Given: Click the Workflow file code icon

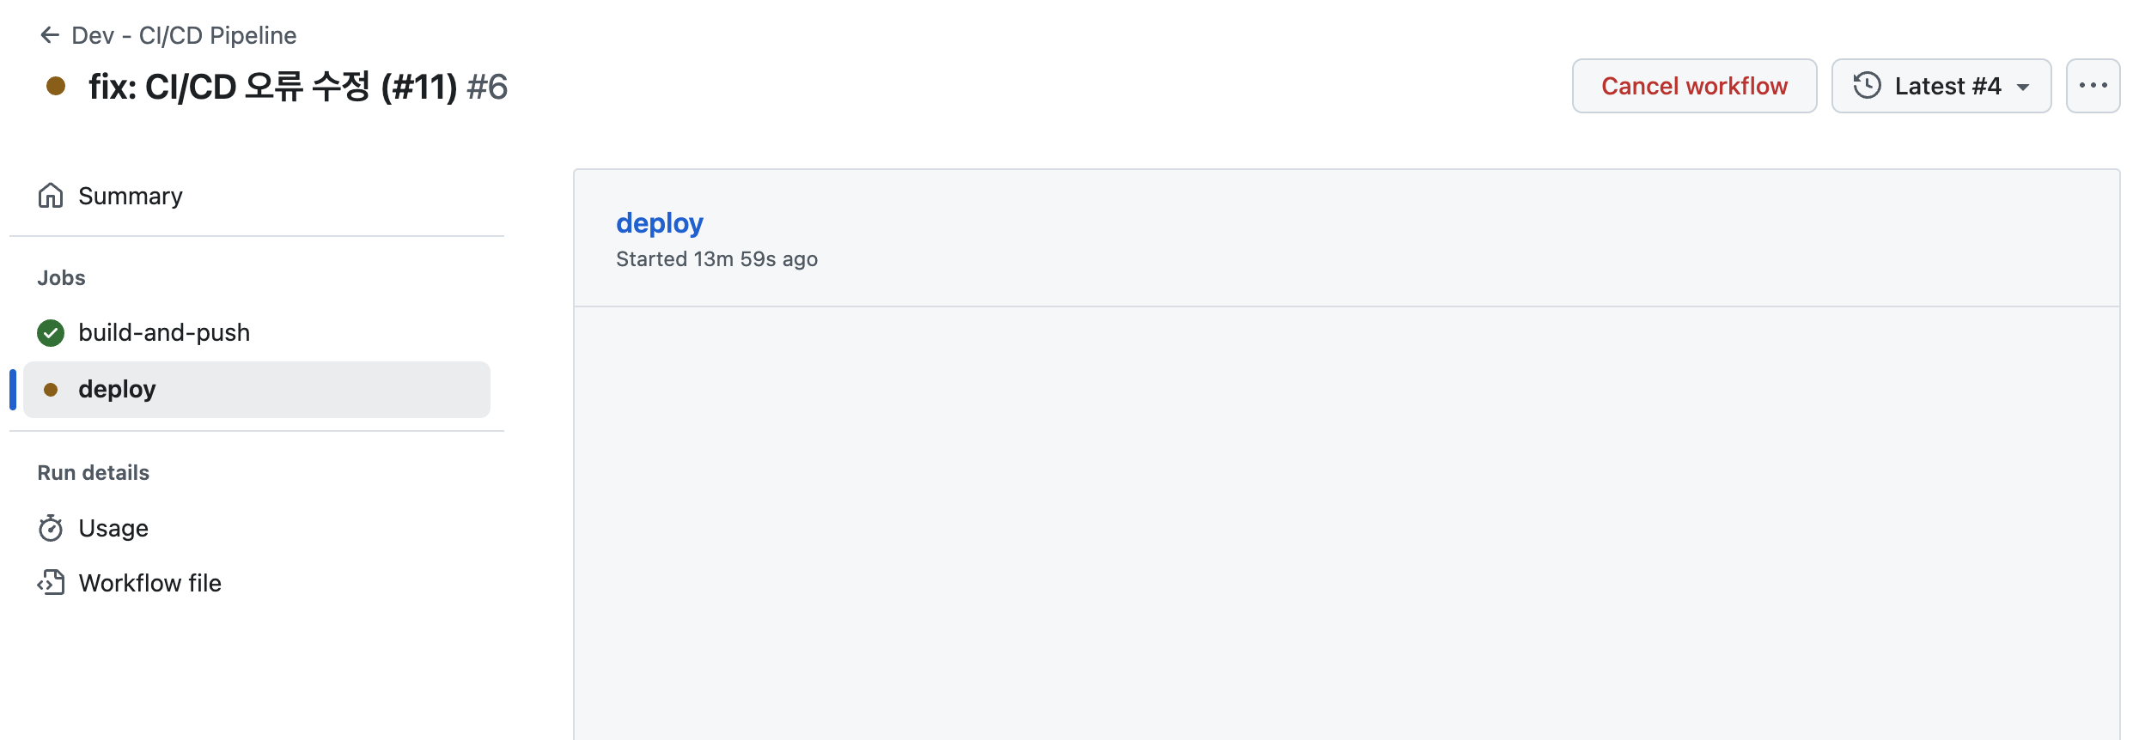Looking at the screenshot, I should coord(51,583).
